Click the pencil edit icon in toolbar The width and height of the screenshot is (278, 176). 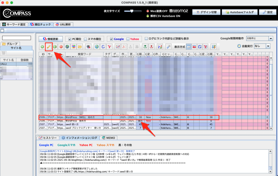(x=49, y=47)
